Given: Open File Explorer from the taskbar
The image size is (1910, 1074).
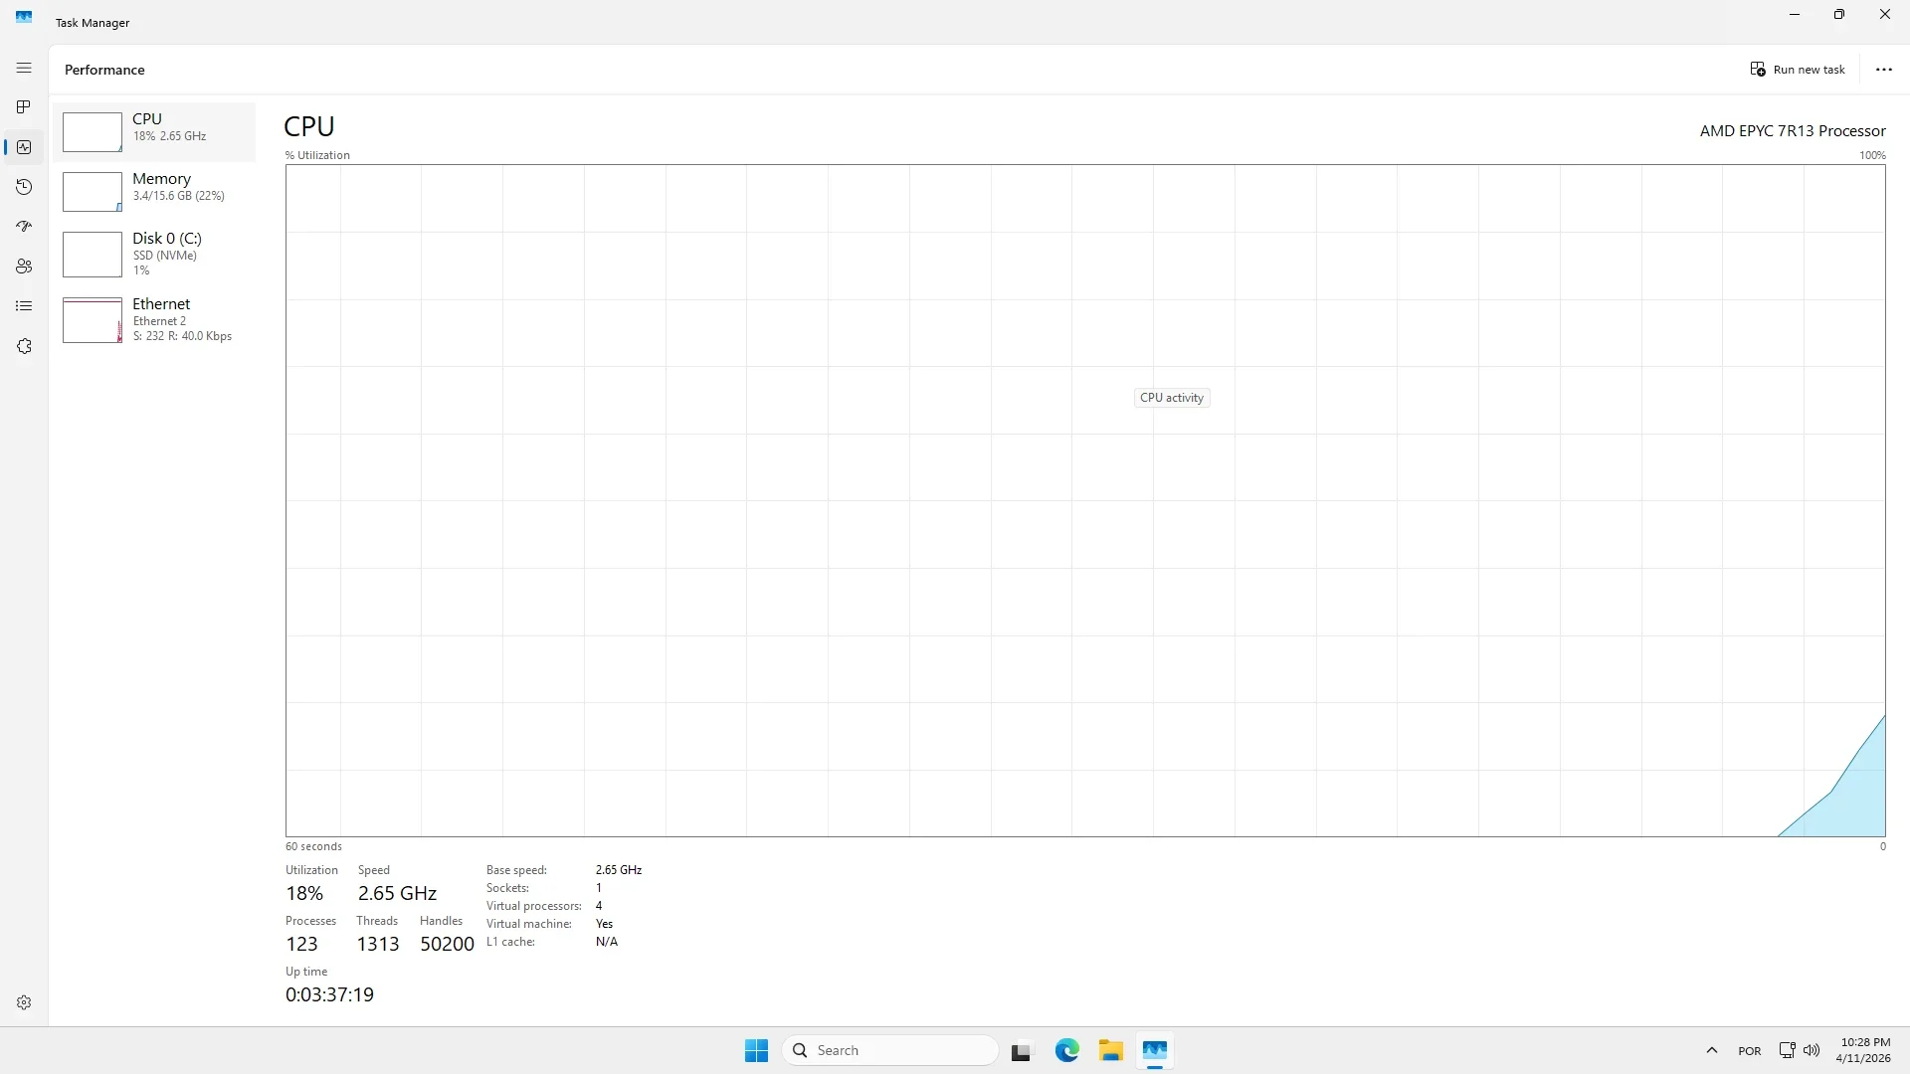Looking at the screenshot, I should pyautogui.click(x=1111, y=1050).
